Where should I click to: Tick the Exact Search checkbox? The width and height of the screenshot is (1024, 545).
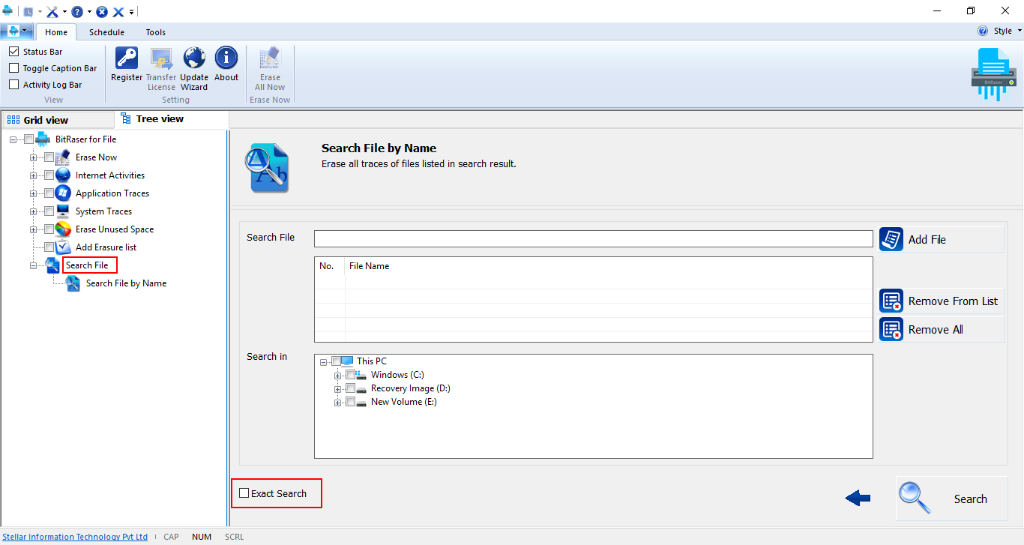(x=244, y=493)
